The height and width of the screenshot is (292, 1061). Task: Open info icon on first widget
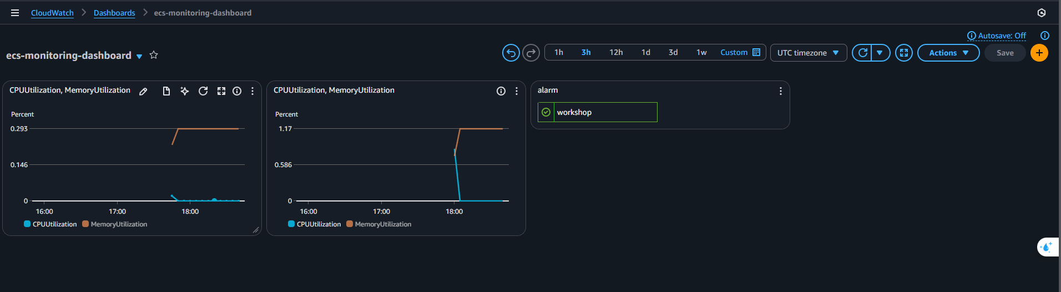[x=237, y=91]
